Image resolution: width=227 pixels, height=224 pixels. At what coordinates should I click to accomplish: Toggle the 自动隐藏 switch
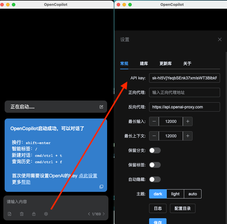155,179
